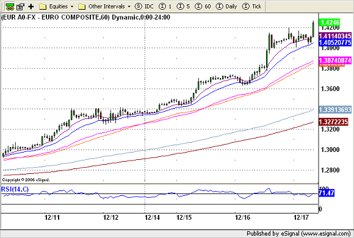Click the RSI(14,C) indicator label
The image size is (354, 238).
point(15,189)
